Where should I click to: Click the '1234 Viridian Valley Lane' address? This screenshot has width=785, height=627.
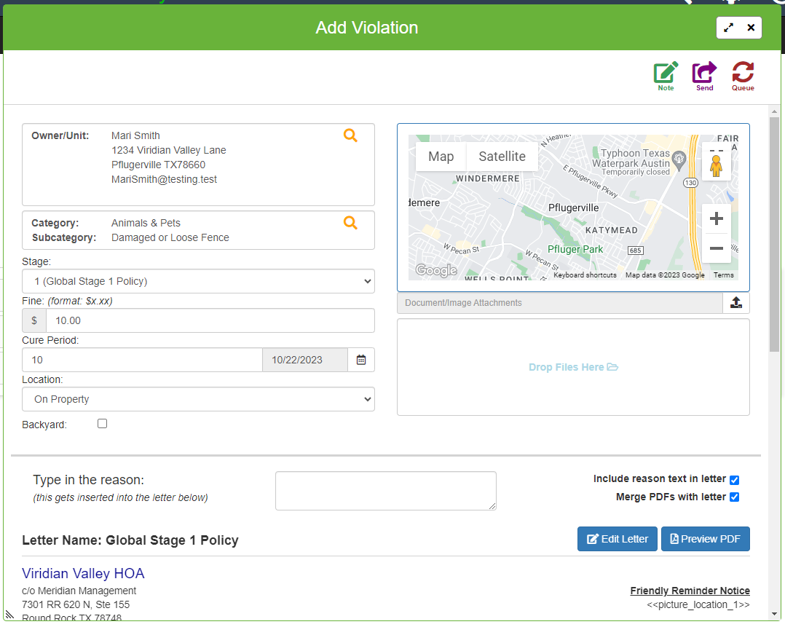point(169,150)
